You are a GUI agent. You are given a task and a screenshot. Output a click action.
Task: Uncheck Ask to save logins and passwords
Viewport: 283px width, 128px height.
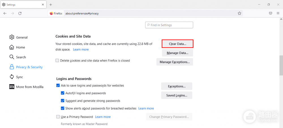click(x=58, y=86)
